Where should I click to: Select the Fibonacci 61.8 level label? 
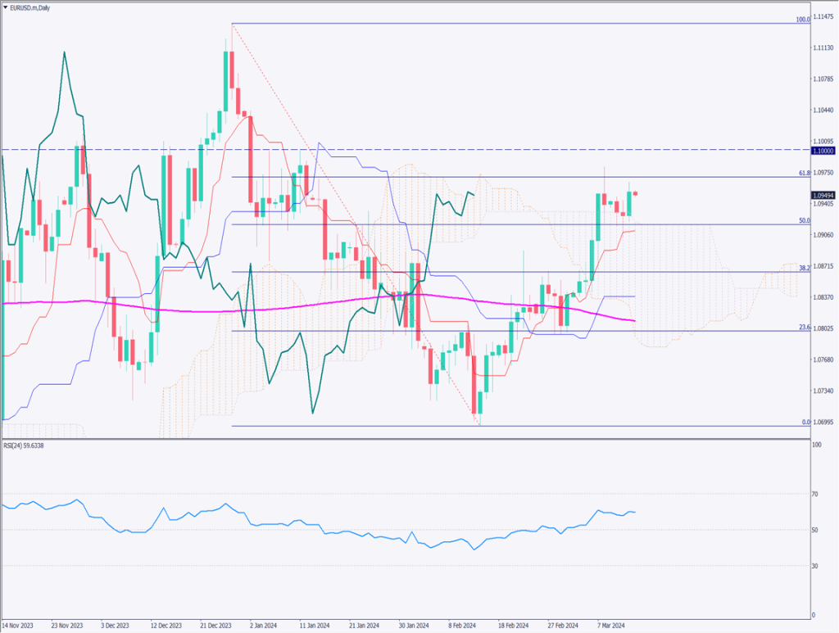804,174
